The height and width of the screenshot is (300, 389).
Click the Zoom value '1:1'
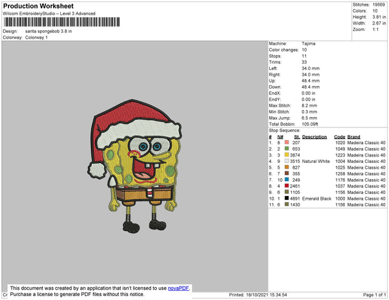(375, 30)
